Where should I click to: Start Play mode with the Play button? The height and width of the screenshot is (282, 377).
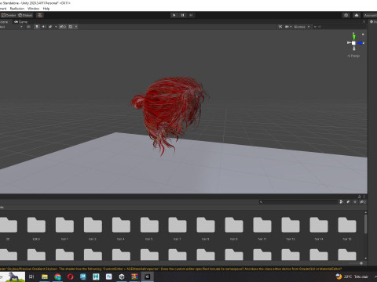[174, 15]
